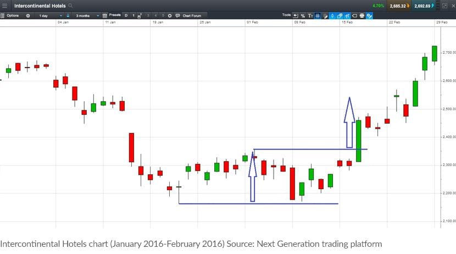Open the Options menu
Viewport: 456px width, 254px height.
pos(12,15)
